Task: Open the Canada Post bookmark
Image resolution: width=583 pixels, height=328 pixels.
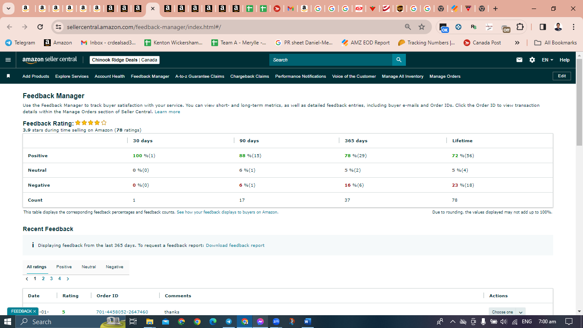Action: point(483,43)
